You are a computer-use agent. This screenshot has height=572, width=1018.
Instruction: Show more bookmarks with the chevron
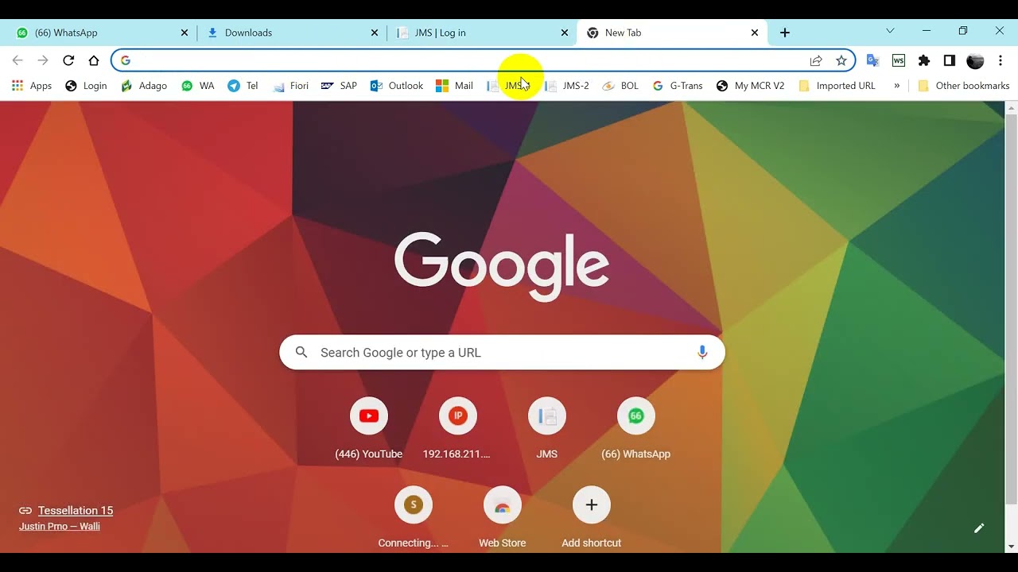coord(897,86)
